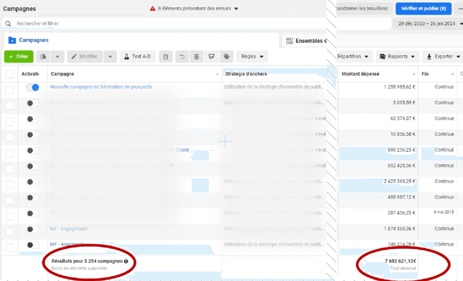Click the red warning triangle icon
The image size is (463, 281).
tap(153, 8)
